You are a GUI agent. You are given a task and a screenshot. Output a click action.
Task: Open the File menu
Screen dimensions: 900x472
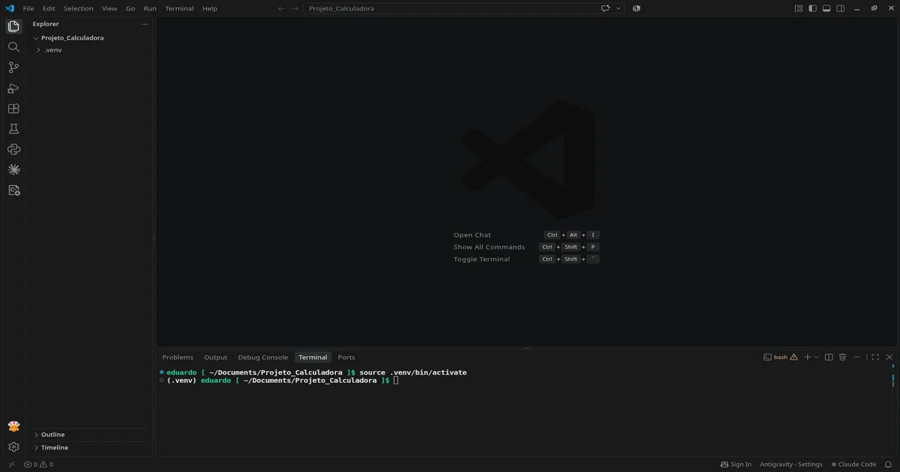(28, 8)
